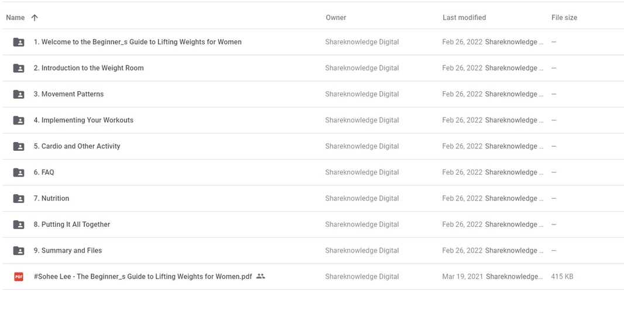Click folder icon next to Introduction to the Weight Room
This screenshot has height=325, width=624.
pos(19,68)
